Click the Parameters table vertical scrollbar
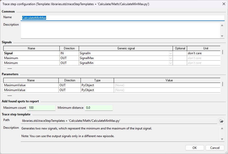 point(223,84)
